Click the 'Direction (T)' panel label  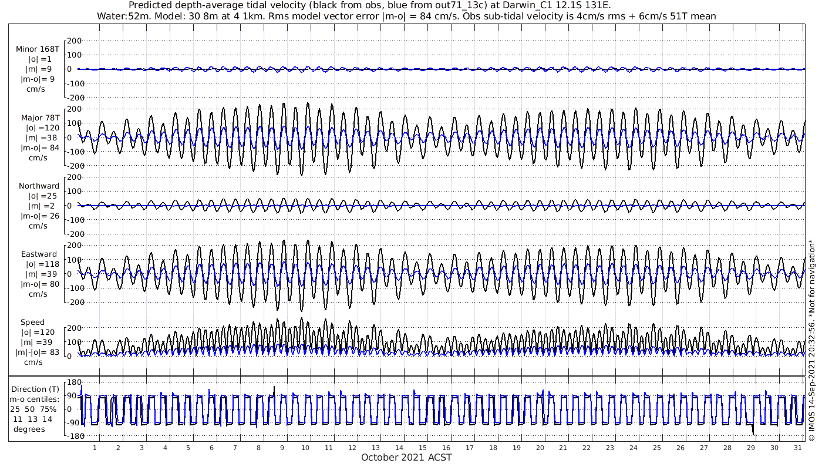click(x=36, y=390)
